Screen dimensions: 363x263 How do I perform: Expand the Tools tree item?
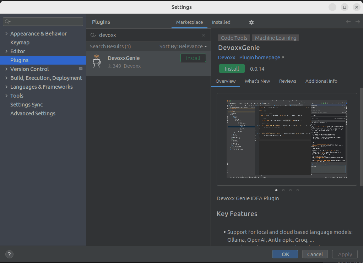[x=6, y=95]
